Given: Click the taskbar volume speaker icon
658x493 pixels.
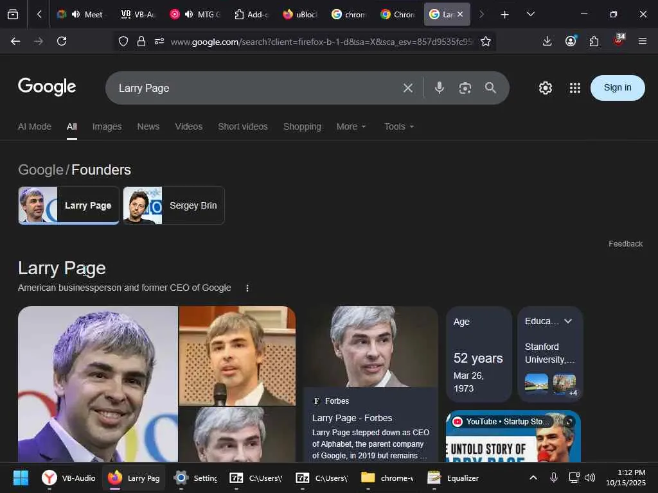Looking at the screenshot, I should pyautogui.click(x=590, y=478).
